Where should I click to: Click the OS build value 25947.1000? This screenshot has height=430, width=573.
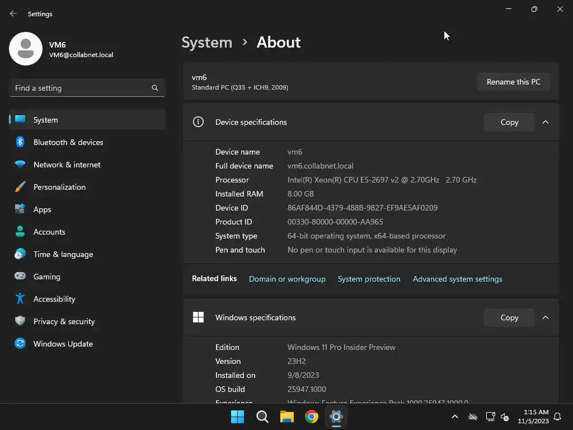307,389
